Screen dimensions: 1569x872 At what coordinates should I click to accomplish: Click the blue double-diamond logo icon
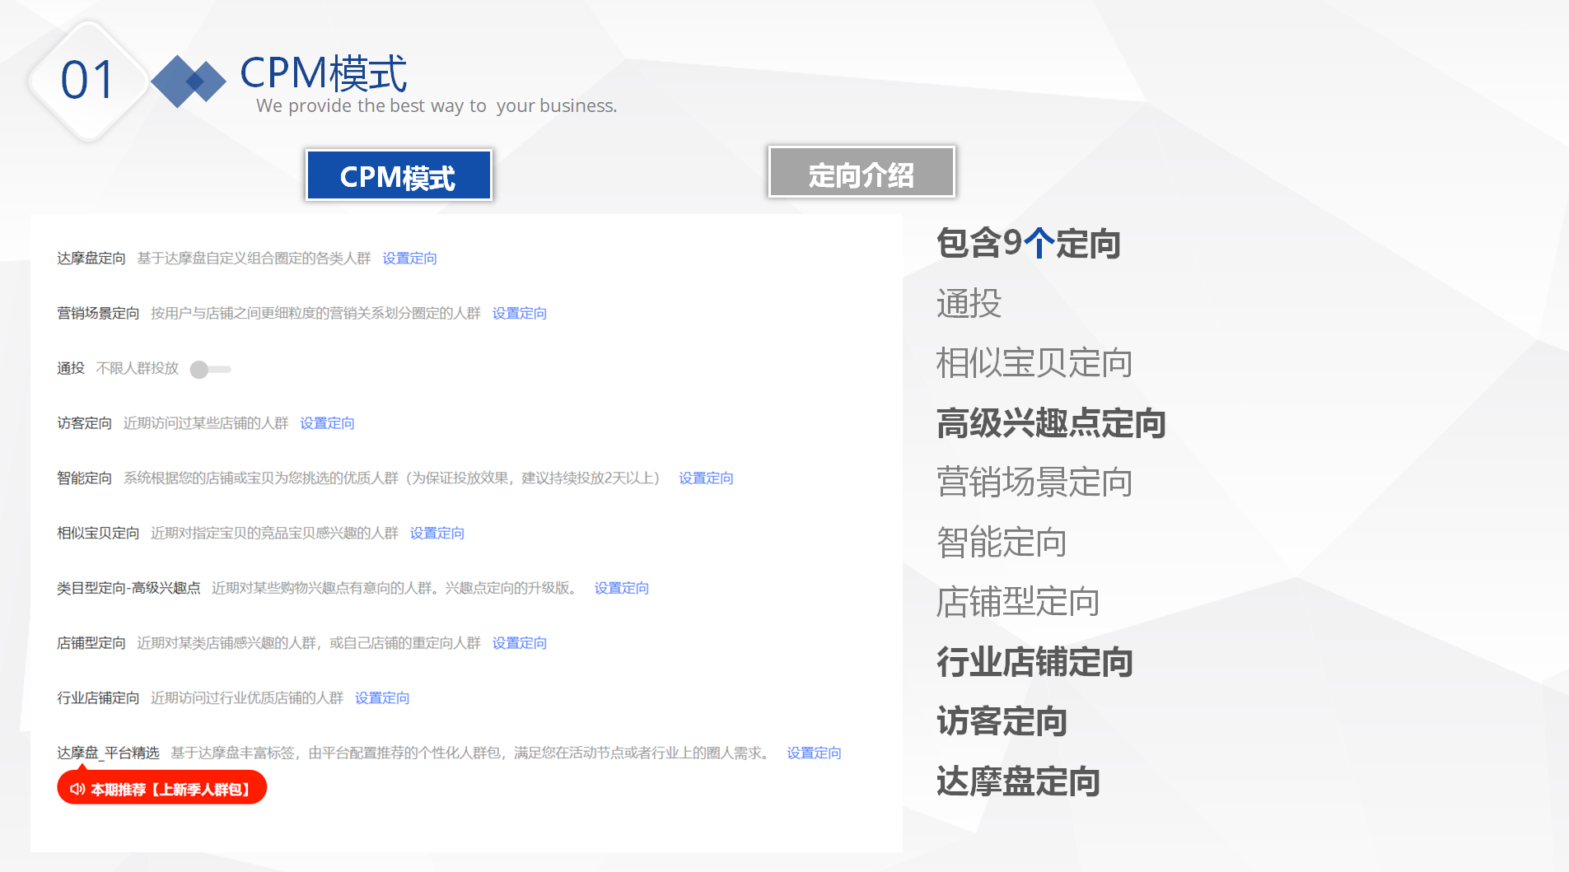click(x=189, y=81)
